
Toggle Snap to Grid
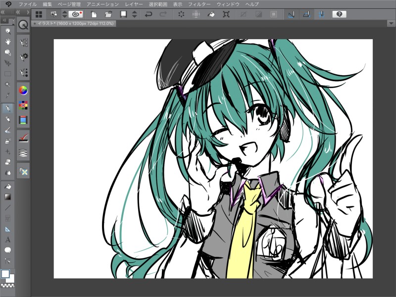tap(321, 14)
